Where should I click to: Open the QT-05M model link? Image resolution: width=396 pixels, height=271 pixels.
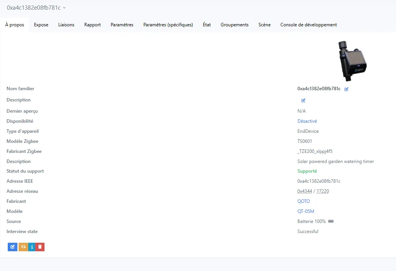(305, 211)
